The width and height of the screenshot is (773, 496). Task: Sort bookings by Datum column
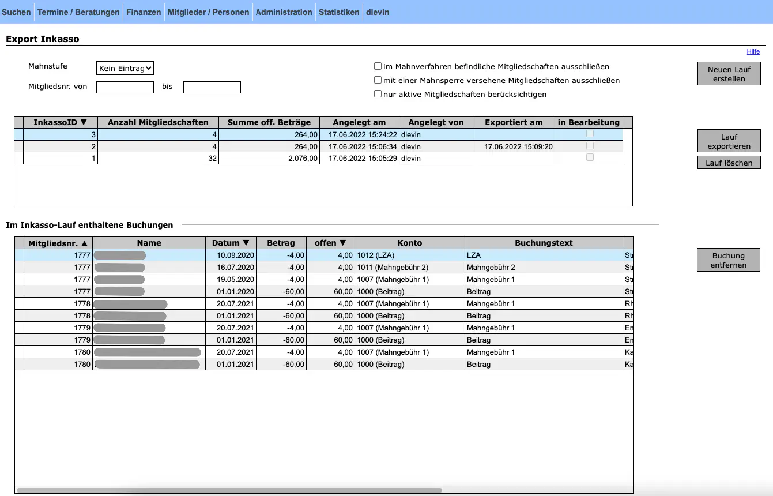pos(231,243)
